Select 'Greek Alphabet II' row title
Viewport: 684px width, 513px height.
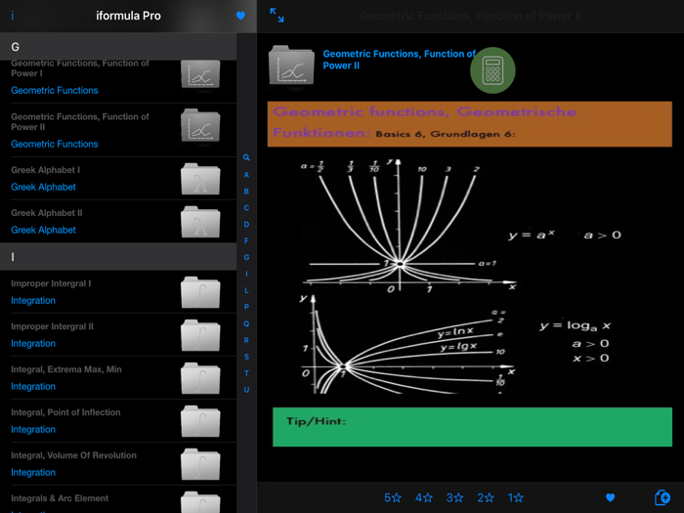pyautogui.click(x=47, y=213)
